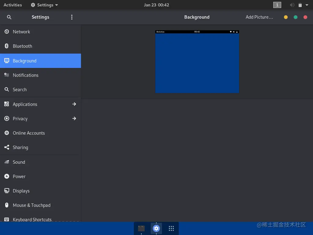Click the Network globe icon in sidebar
Image resolution: width=313 pixels, height=235 pixels.
(x=7, y=32)
